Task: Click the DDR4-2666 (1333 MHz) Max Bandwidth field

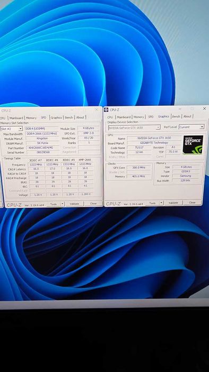Action: (42, 134)
